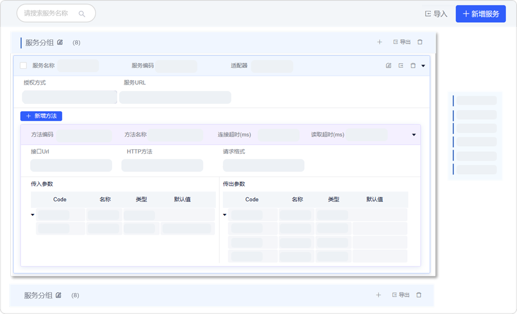Click the Code header in 传出参数 table

tap(252, 199)
